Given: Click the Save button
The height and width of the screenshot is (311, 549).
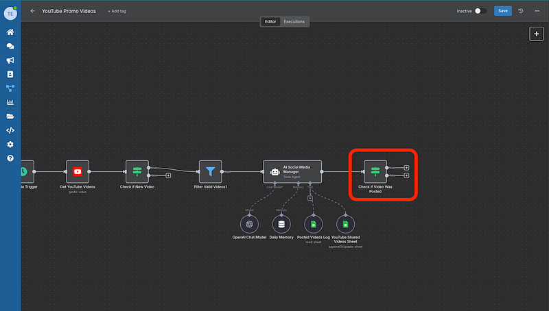Looking at the screenshot, I should click(503, 11).
